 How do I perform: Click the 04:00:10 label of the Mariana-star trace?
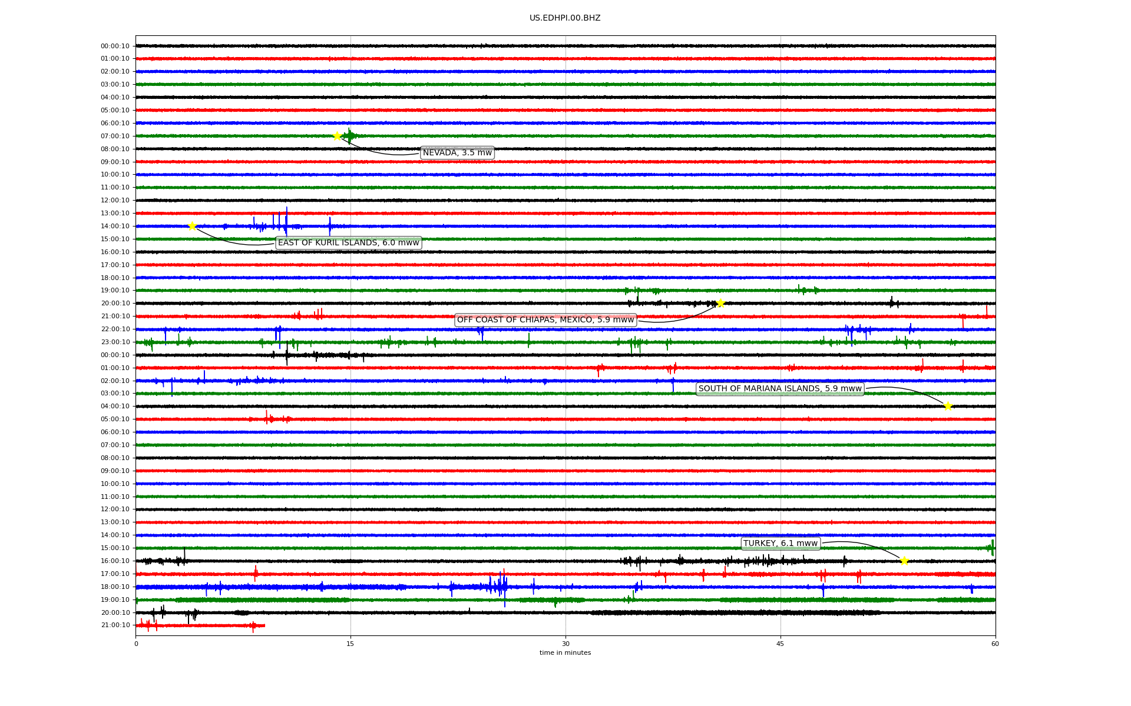(x=115, y=407)
